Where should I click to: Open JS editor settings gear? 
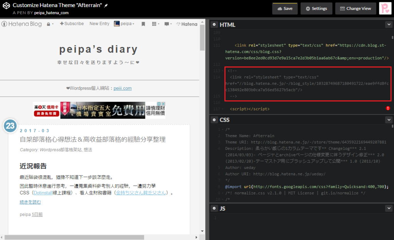pyautogui.click(x=214, y=208)
